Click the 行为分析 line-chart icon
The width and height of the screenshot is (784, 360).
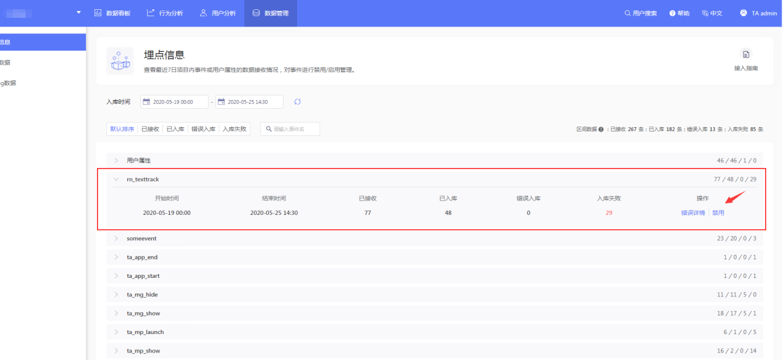[x=151, y=13]
